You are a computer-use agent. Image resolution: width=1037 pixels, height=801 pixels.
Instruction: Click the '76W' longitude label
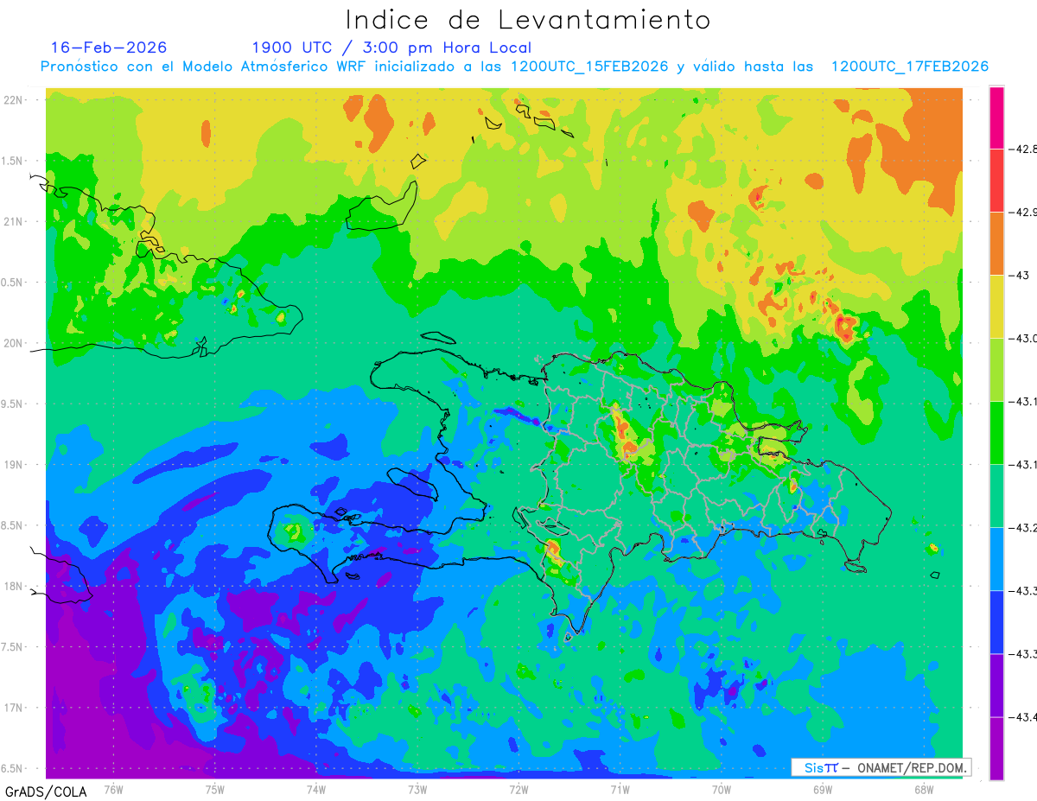[x=113, y=790]
